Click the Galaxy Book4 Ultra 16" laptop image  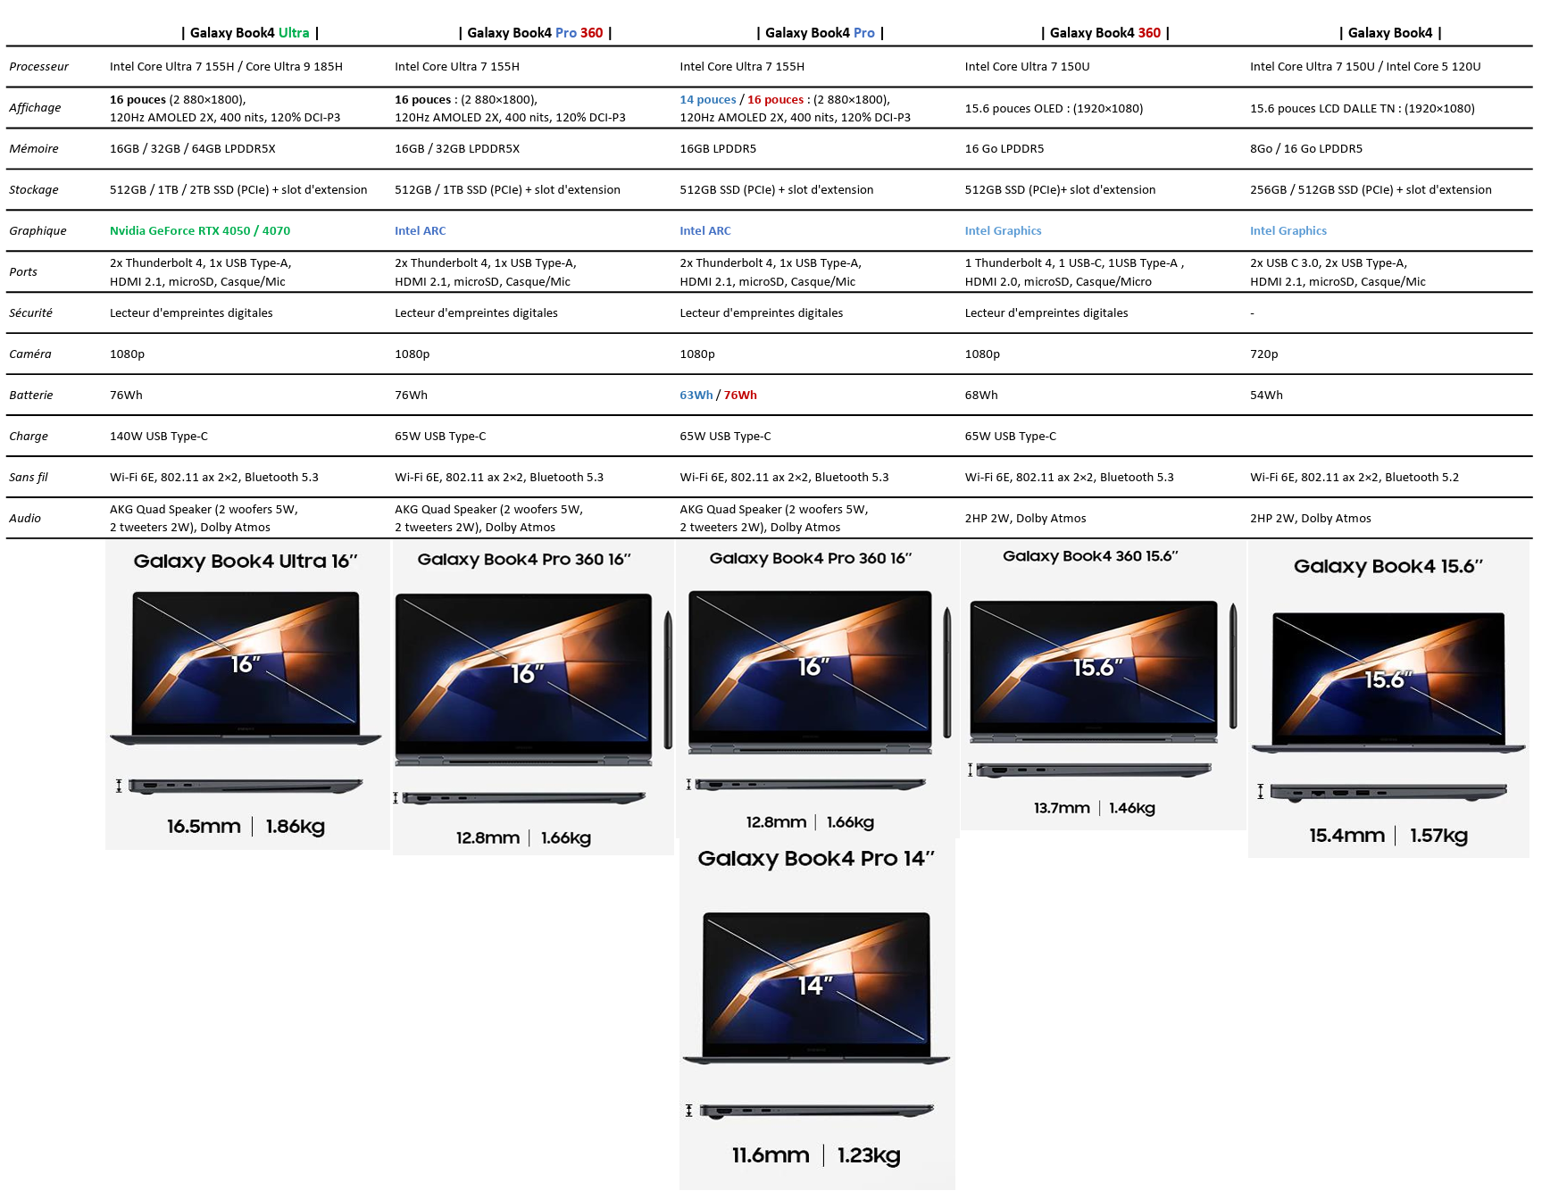tap(246, 668)
